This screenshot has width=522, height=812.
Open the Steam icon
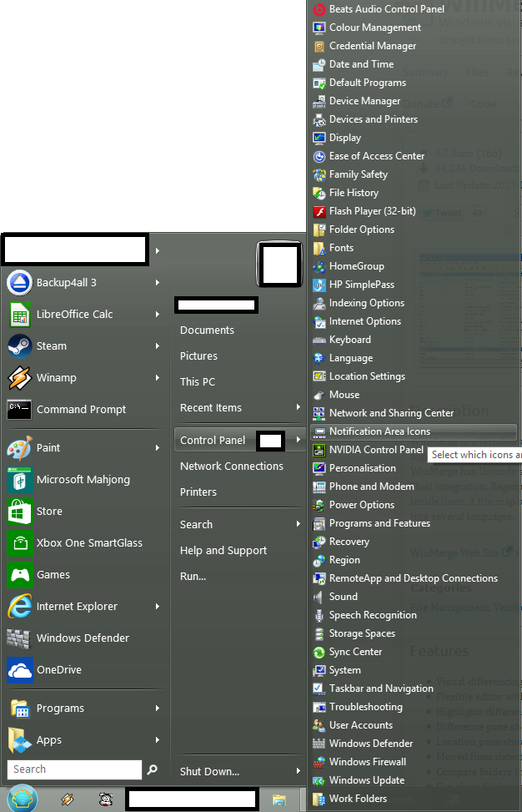coord(20,346)
